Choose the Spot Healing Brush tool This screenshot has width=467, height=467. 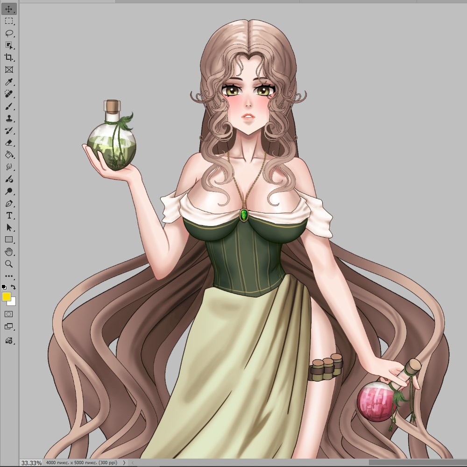point(9,94)
